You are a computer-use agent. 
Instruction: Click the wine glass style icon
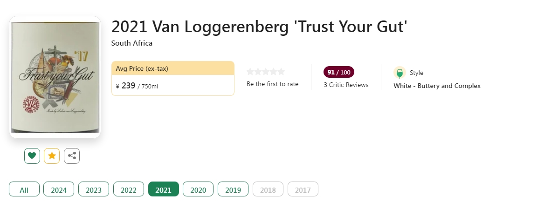[400, 73]
